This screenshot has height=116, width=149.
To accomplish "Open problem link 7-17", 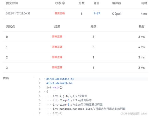I will coord(97,14).
